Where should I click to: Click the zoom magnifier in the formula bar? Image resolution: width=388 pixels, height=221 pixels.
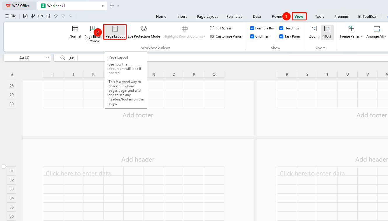pos(62,58)
